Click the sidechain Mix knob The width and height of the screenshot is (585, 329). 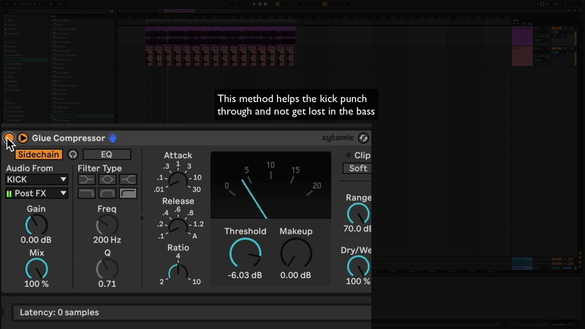click(36, 269)
